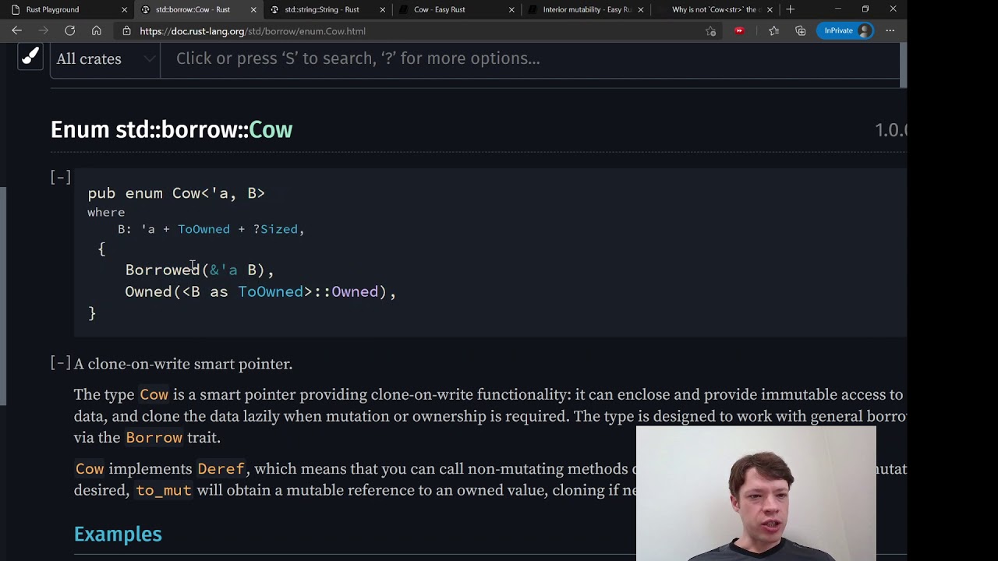
Task: Open the Interior mutability tab
Action: [x=586, y=9]
